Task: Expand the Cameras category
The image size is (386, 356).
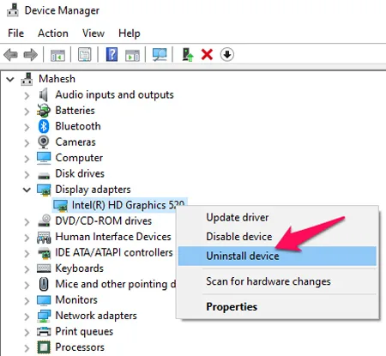Action: point(27,142)
